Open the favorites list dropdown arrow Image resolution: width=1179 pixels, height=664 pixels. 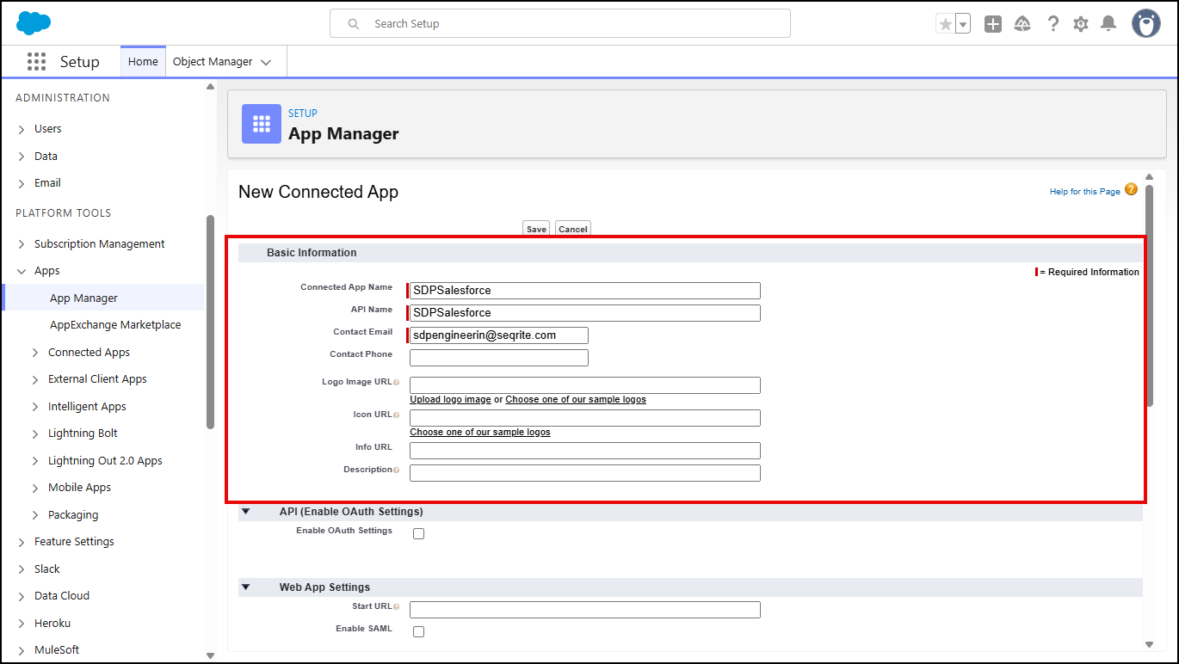coord(963,24)
